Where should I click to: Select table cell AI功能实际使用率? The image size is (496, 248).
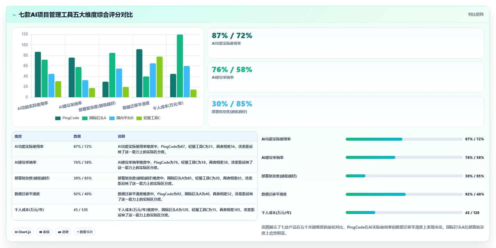29,147
